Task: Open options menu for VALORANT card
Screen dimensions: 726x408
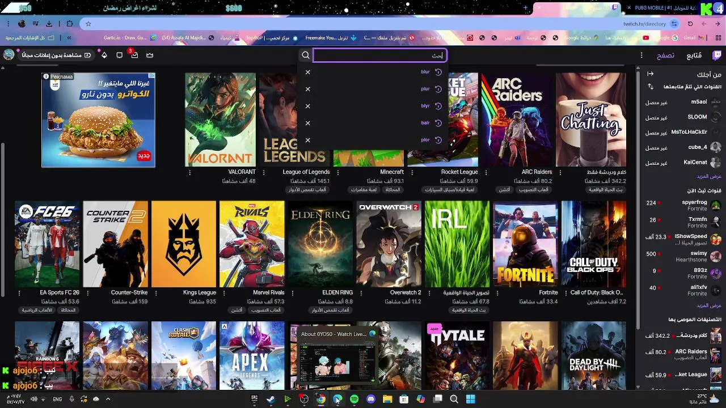Action: pos(189,172)
